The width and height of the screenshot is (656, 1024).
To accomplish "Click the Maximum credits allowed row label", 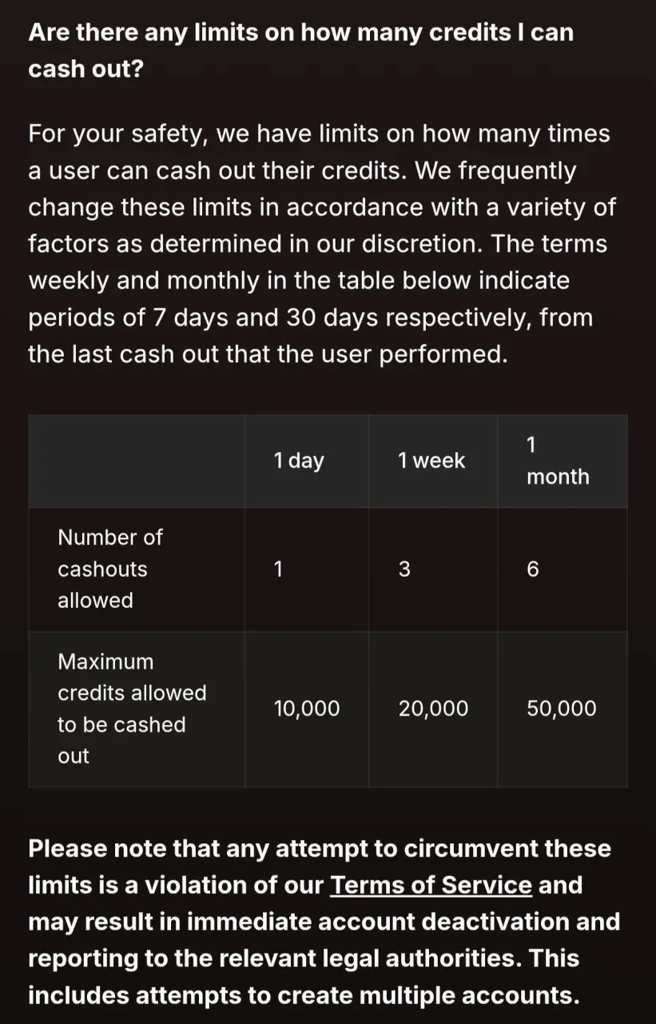I will 132,709.
